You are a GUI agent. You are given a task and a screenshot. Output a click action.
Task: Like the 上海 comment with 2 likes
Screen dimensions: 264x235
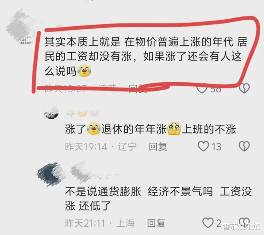208,223
